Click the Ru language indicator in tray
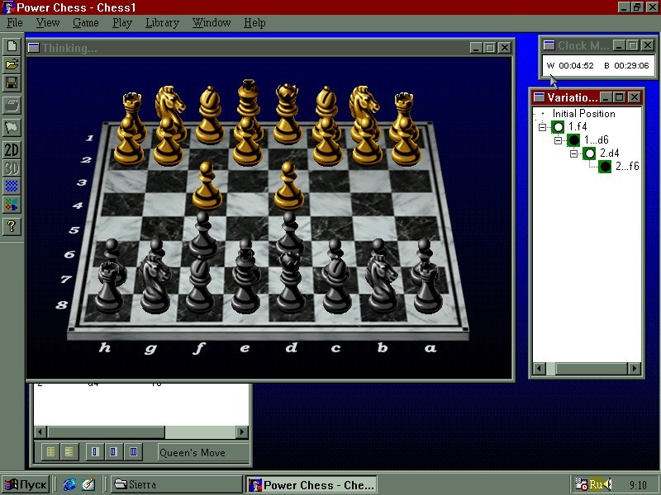This screenshot has width=661, height=495. 595,484
